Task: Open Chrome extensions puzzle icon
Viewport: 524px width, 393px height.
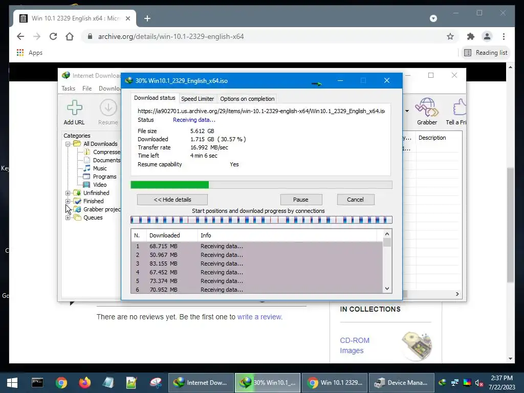Action: [x=471, y=36]
